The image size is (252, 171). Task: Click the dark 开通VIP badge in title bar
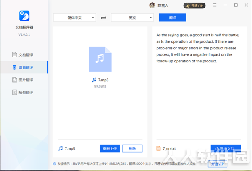pos(194,5)
